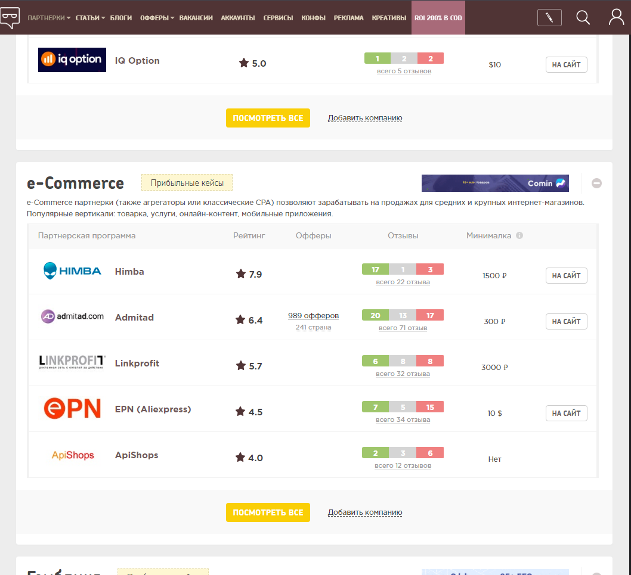Screen dimensions: 631x575
Task: Open Admitad's 241 страна link
Action: (314, 327)
